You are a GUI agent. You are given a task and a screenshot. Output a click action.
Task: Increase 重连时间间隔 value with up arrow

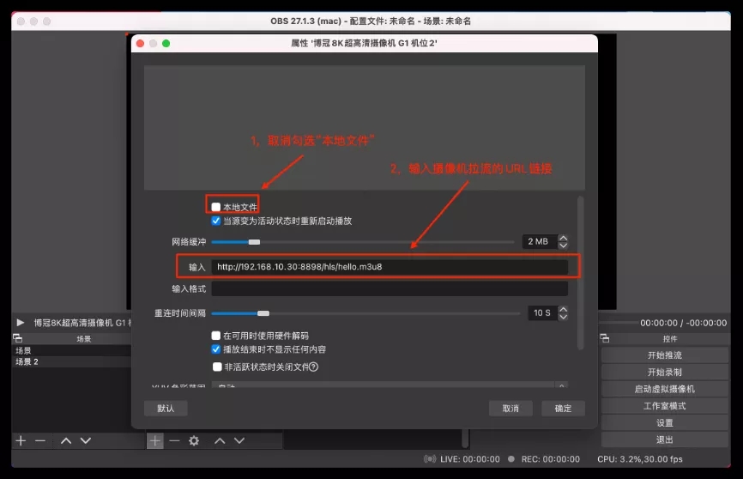pyautogui.click(x=563, y=309)
